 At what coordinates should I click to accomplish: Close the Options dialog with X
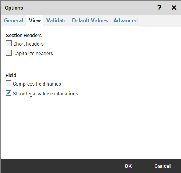tap(174, 8)
